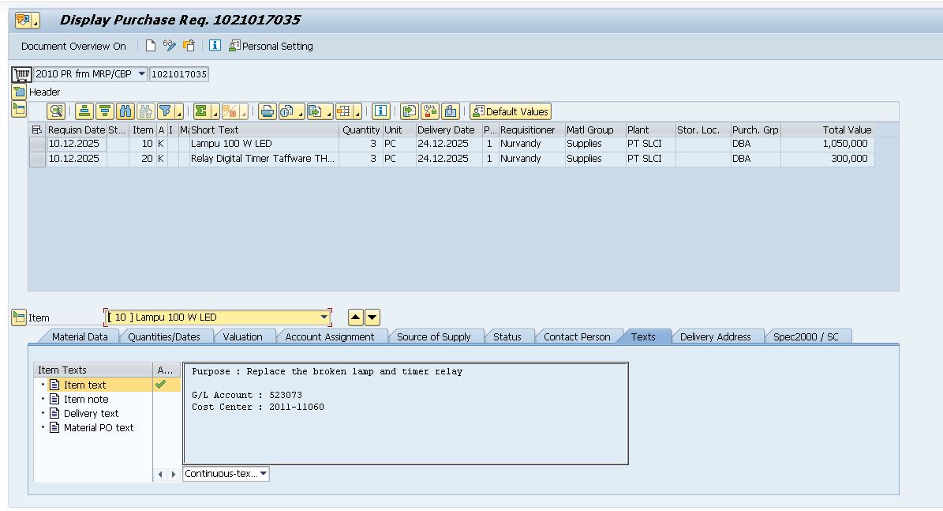
Task: Click the Find binoculars icon
Action: (x=125, y=111)
